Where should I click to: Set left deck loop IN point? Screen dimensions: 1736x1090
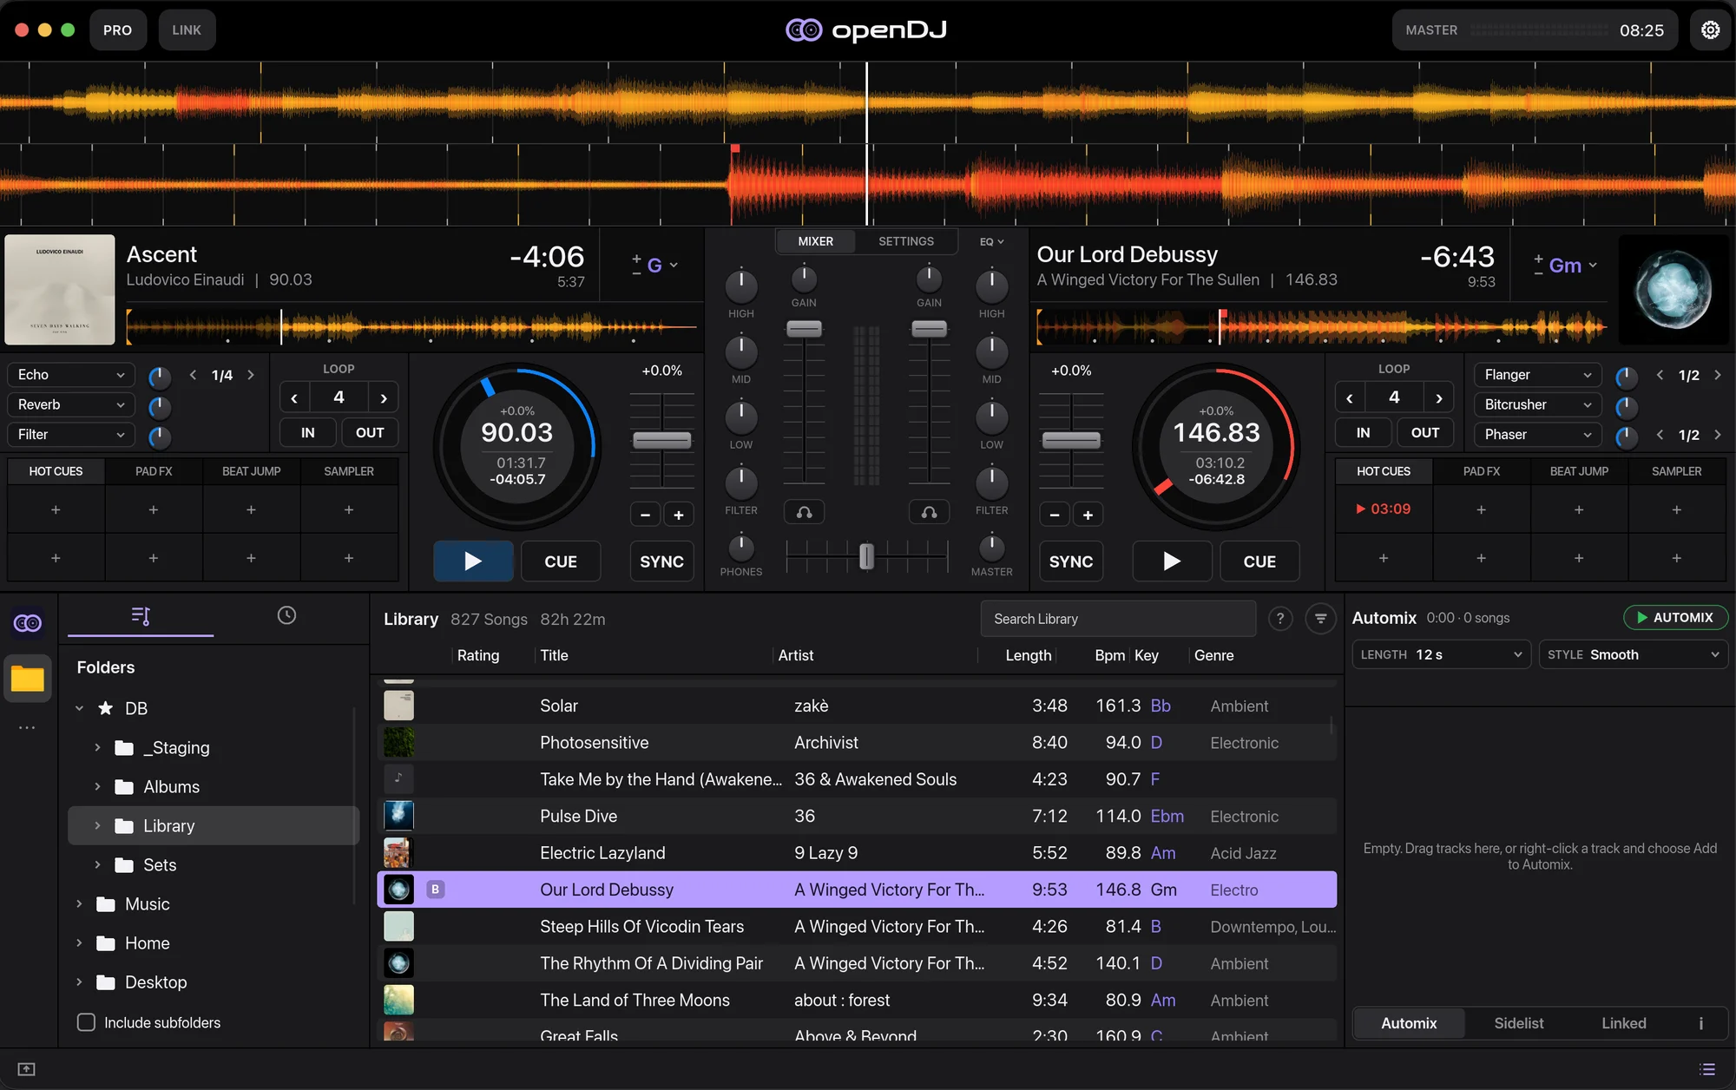point(308,432)
